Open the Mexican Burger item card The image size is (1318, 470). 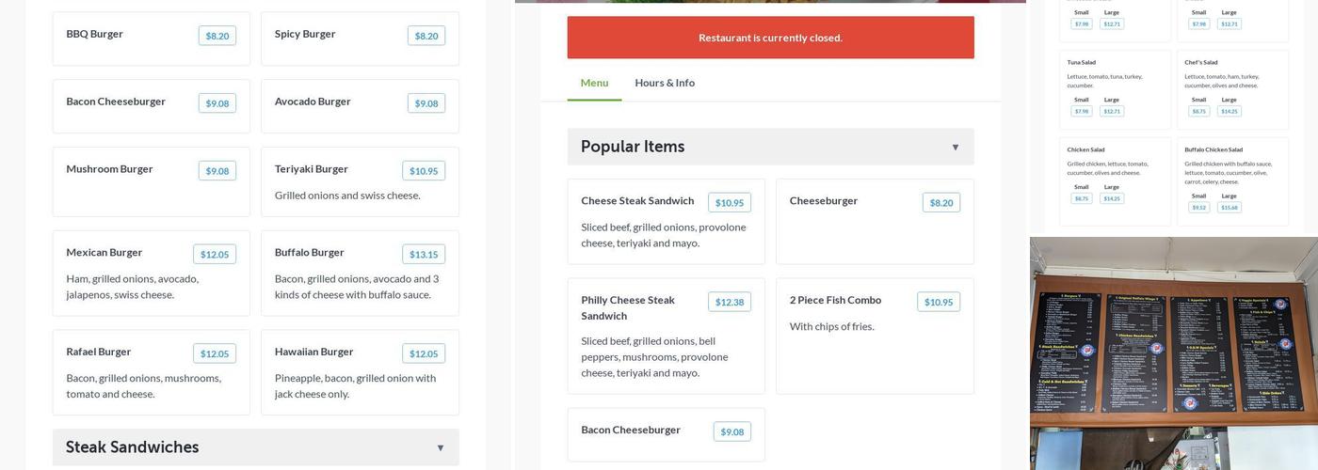[x=151, y=274]
